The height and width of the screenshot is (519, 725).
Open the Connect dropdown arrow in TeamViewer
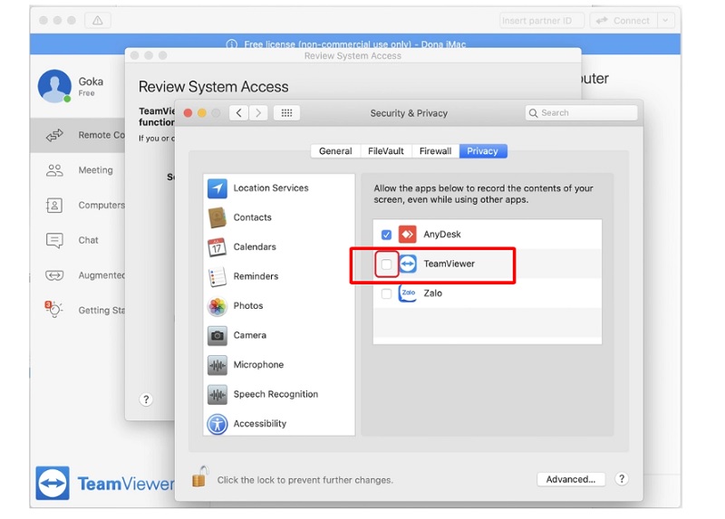[x=666, y=20]
